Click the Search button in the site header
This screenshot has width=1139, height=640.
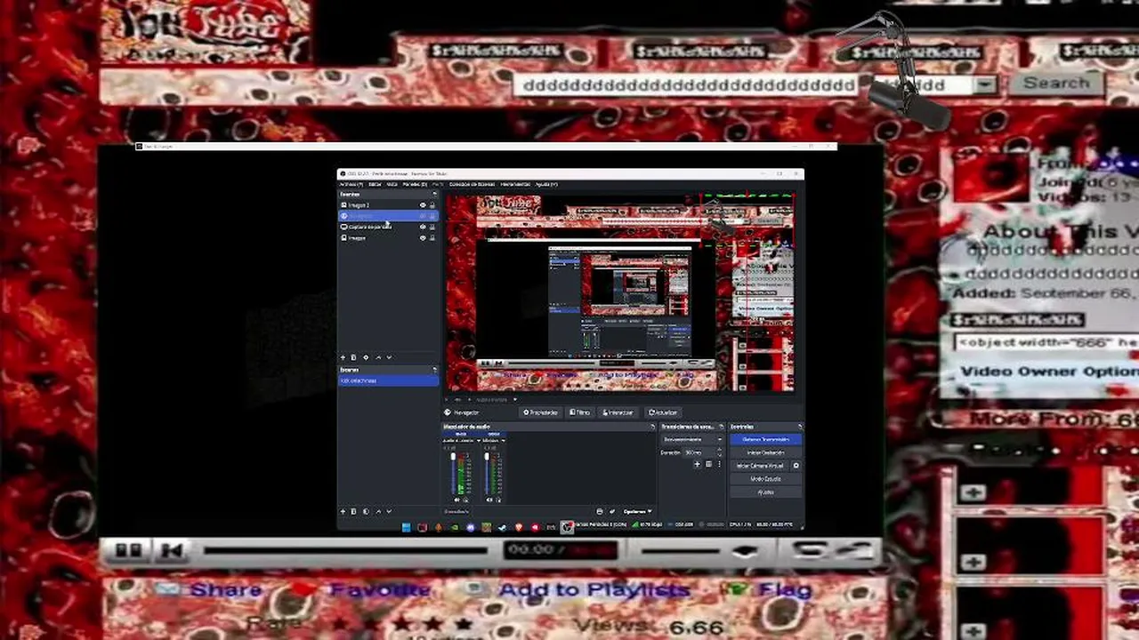1056,83
